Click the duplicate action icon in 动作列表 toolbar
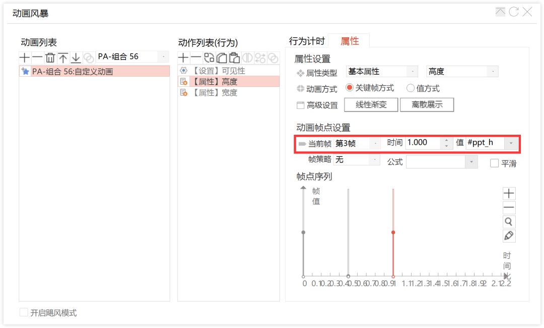 point(209,58)
